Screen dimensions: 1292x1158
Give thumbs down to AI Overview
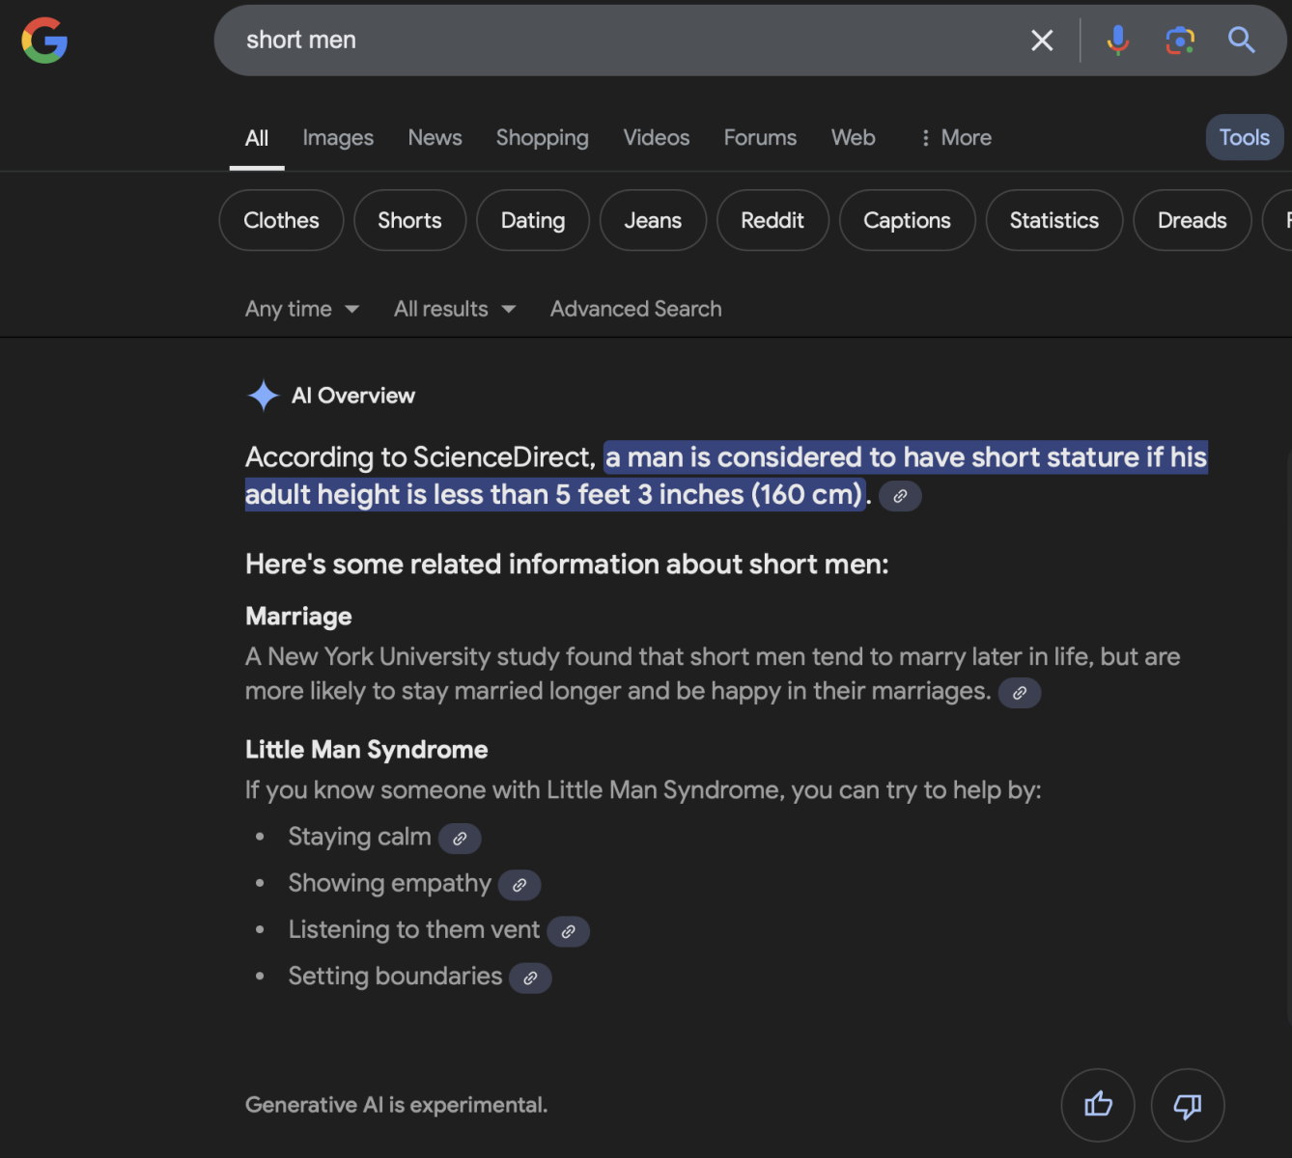(1188, 1105)
